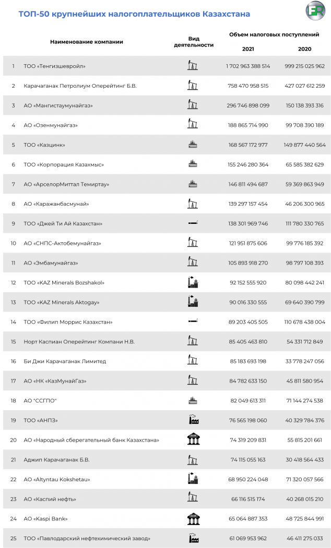Click the bank building icon for «Народный сберегательный банк Казахстана»
This screenshot has width=331, height=548.
pyautogui.click(x=193, y=439)
